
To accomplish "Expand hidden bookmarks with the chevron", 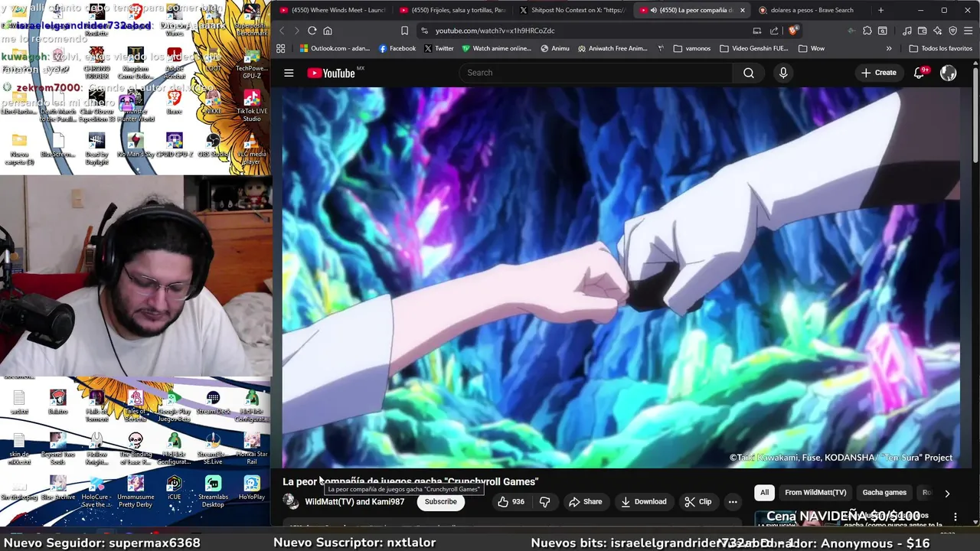I will (889, 48).
